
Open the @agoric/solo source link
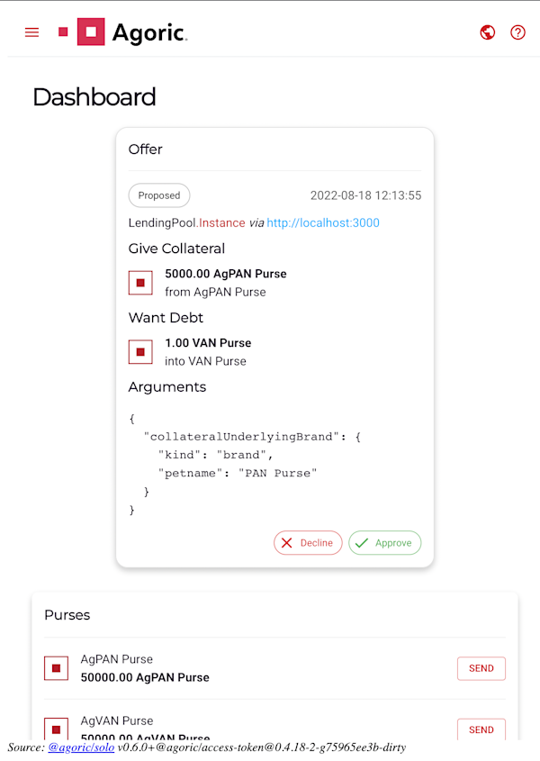81,747
